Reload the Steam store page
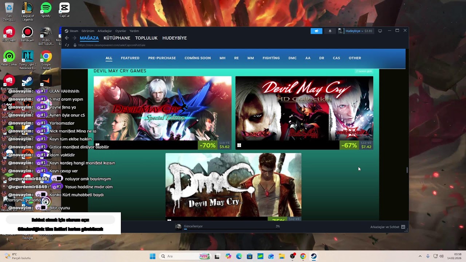 pos(67,45)
